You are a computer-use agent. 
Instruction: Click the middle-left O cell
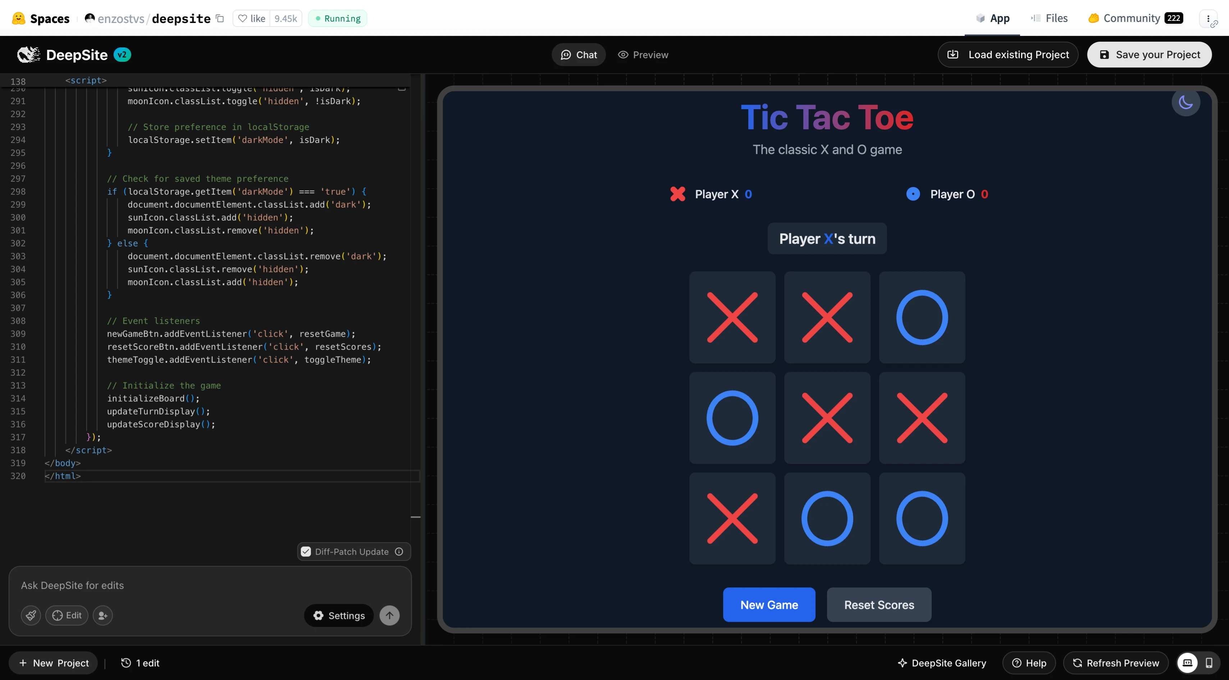(x=732, y=418)
